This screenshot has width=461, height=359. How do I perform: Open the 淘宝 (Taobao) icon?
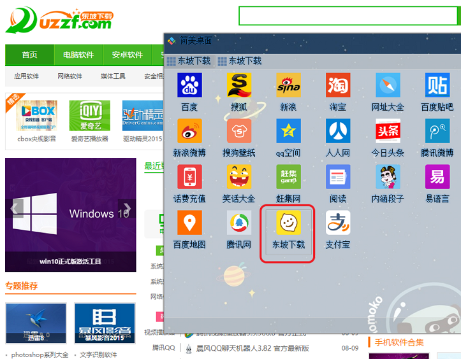click(338, 85)
